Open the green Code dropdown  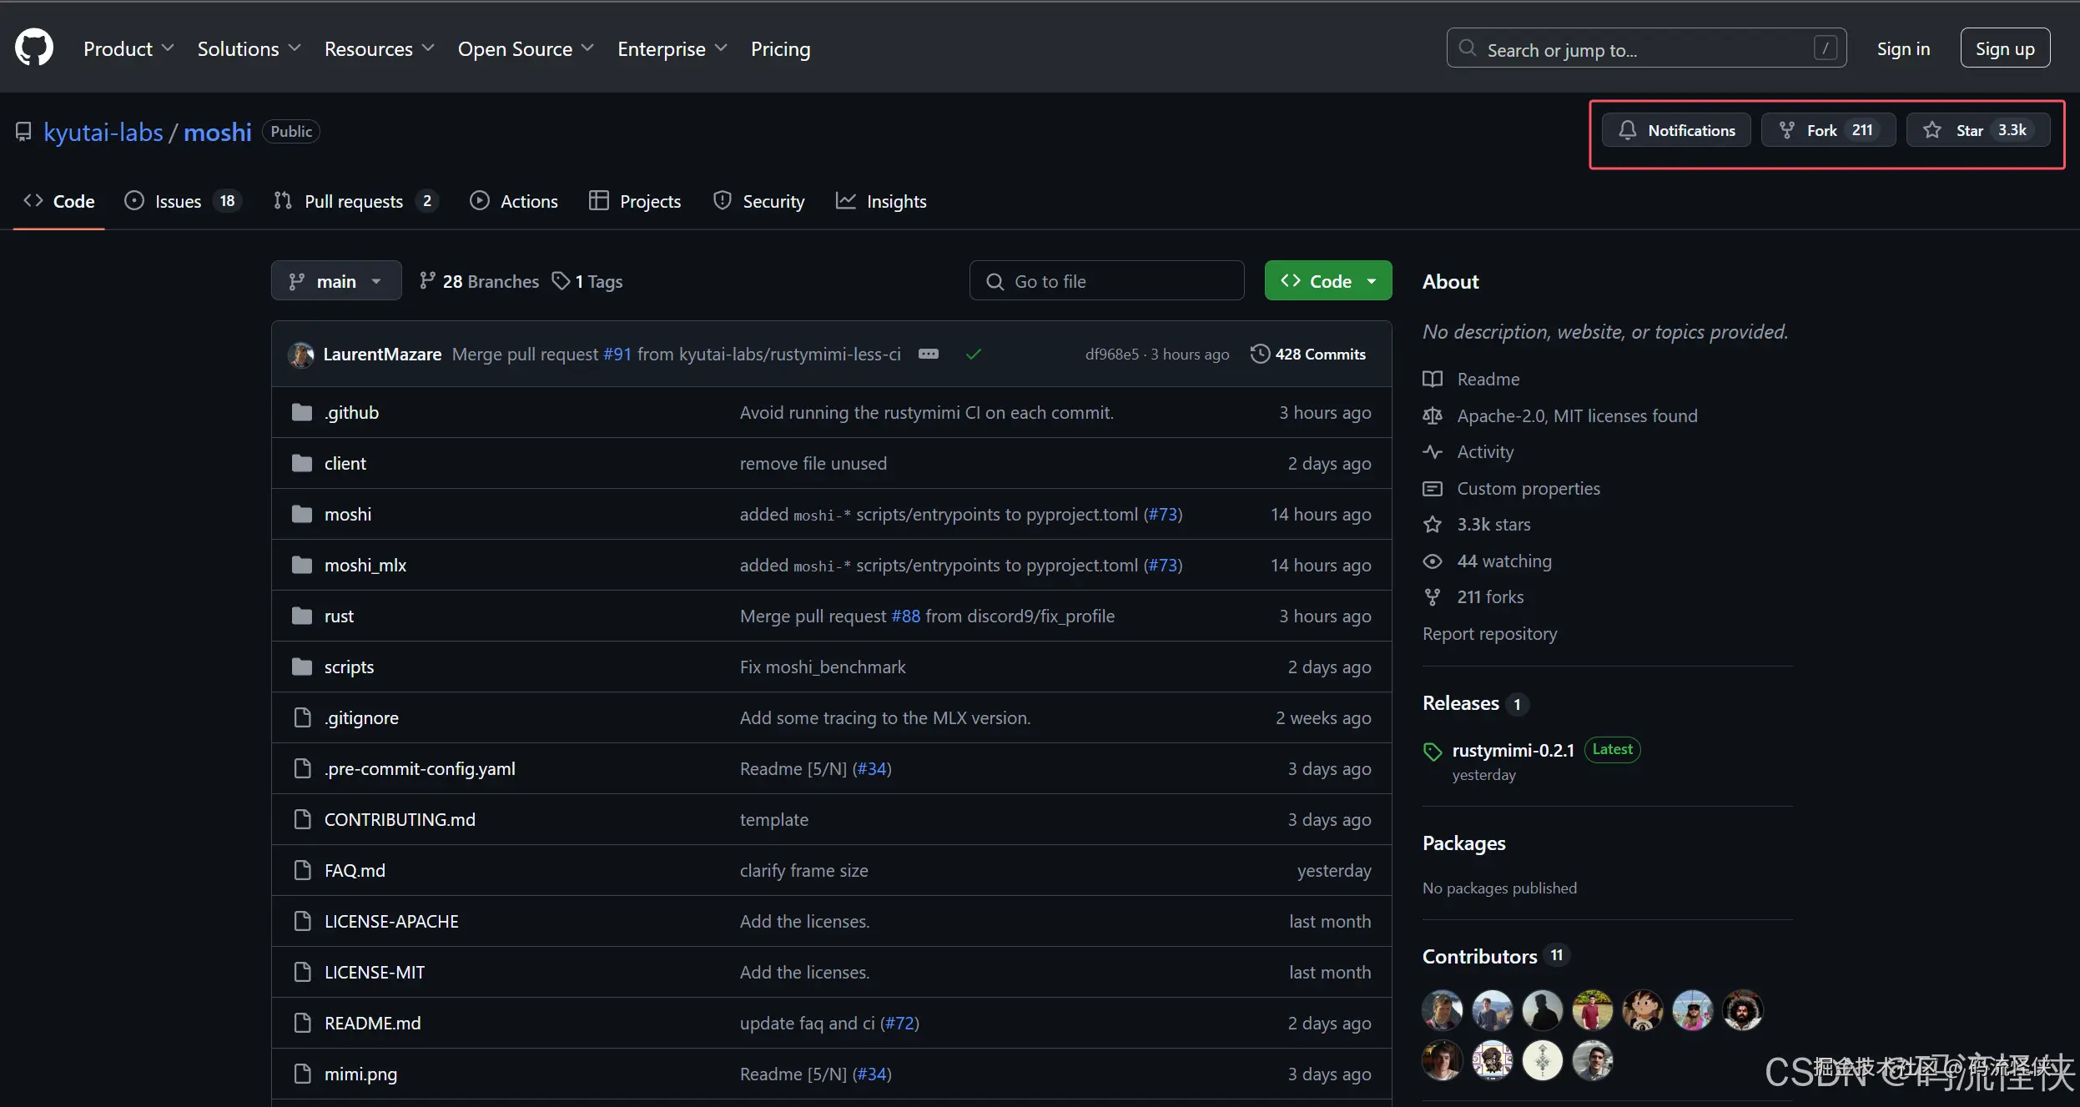click(x=1328, y=281)
